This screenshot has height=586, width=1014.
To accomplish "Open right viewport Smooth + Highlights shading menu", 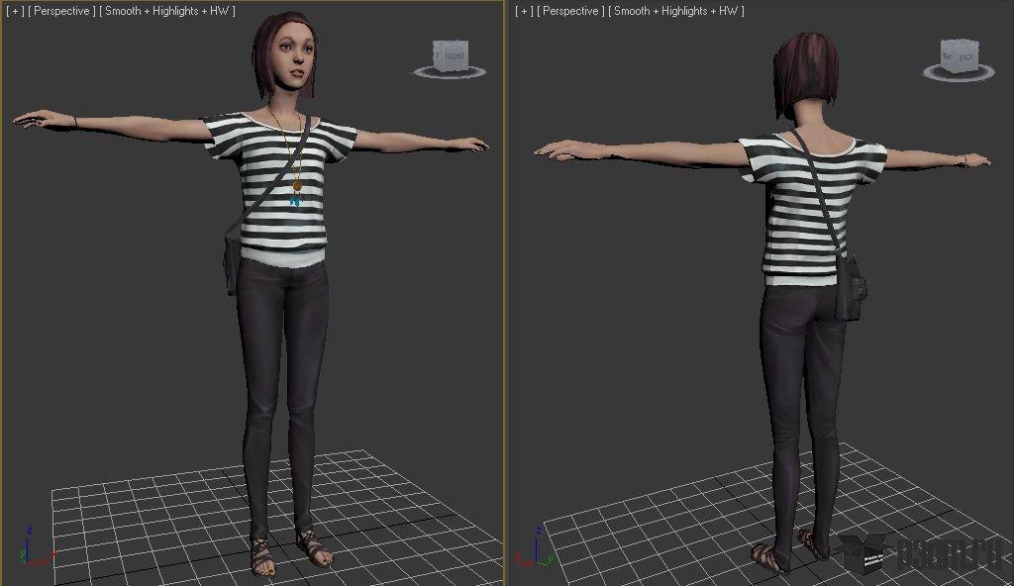I will tap(676, 11).
